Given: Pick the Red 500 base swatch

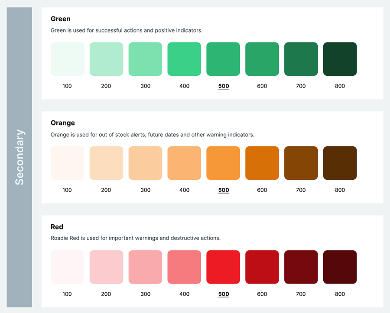Looking at the screenshot, I should (223, 267).
